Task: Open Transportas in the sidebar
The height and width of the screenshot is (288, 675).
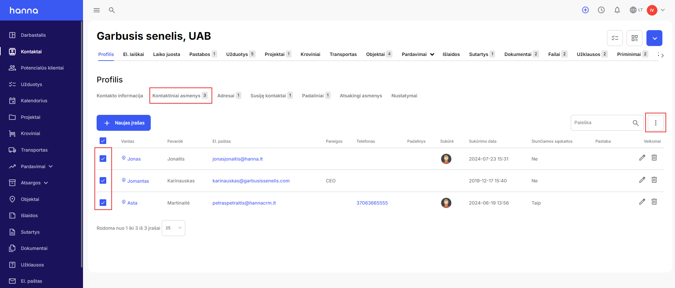Action: (34, 150)
